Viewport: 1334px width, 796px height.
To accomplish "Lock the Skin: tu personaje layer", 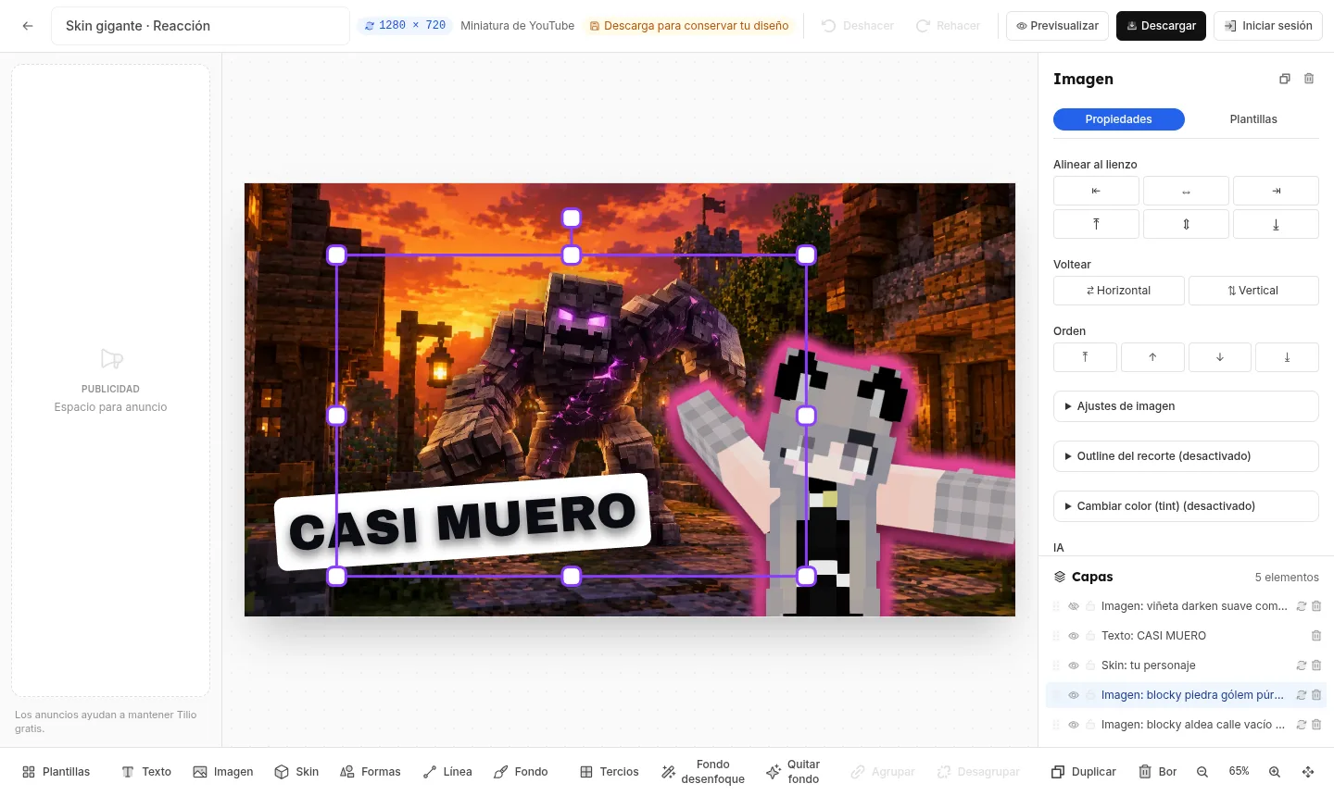I will tap(1090, 665).
